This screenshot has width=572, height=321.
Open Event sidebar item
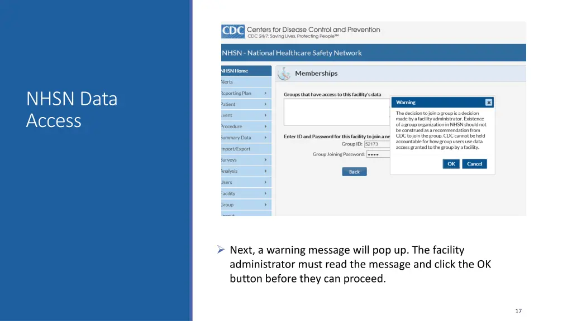coord(246,115)
